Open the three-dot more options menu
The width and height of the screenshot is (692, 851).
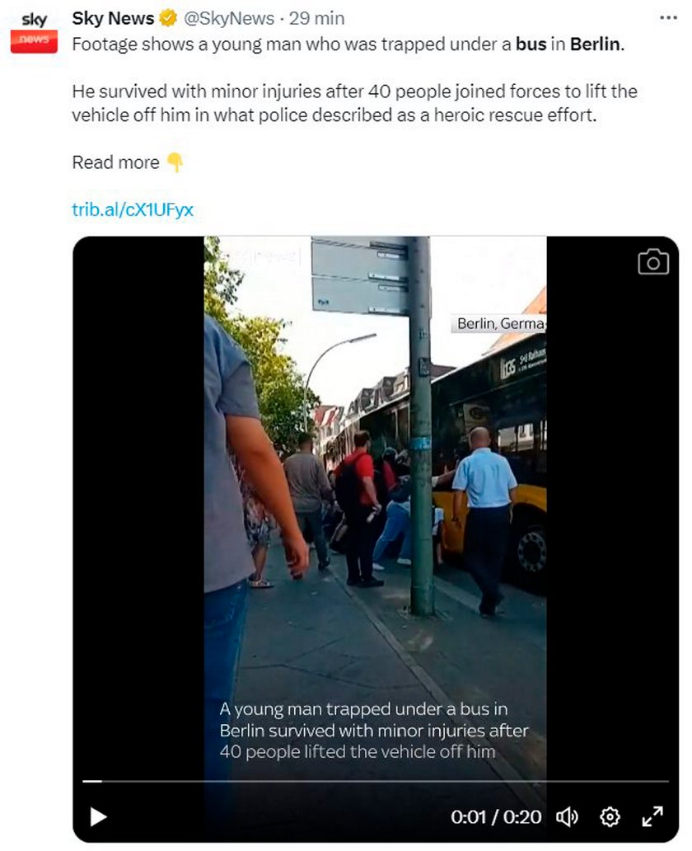coord(668,18)
